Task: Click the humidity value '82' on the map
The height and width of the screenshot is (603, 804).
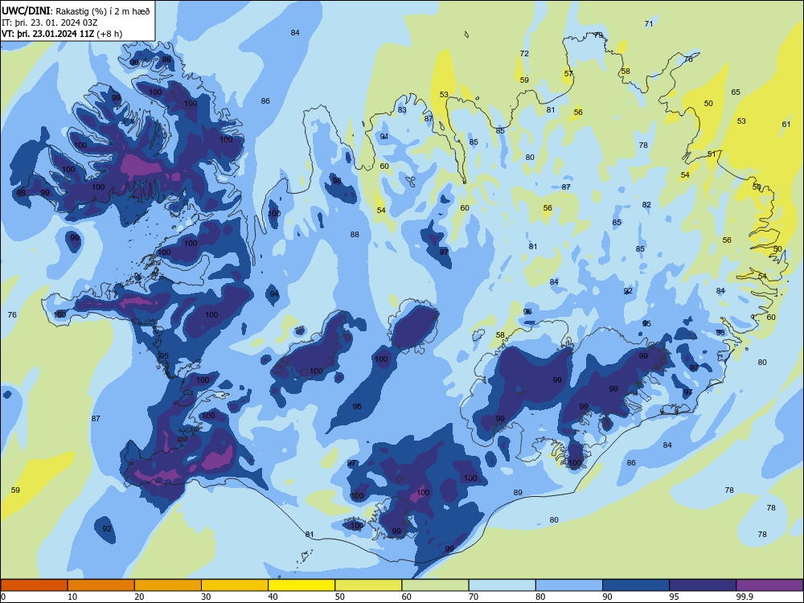Action: (x=646, y=204)
